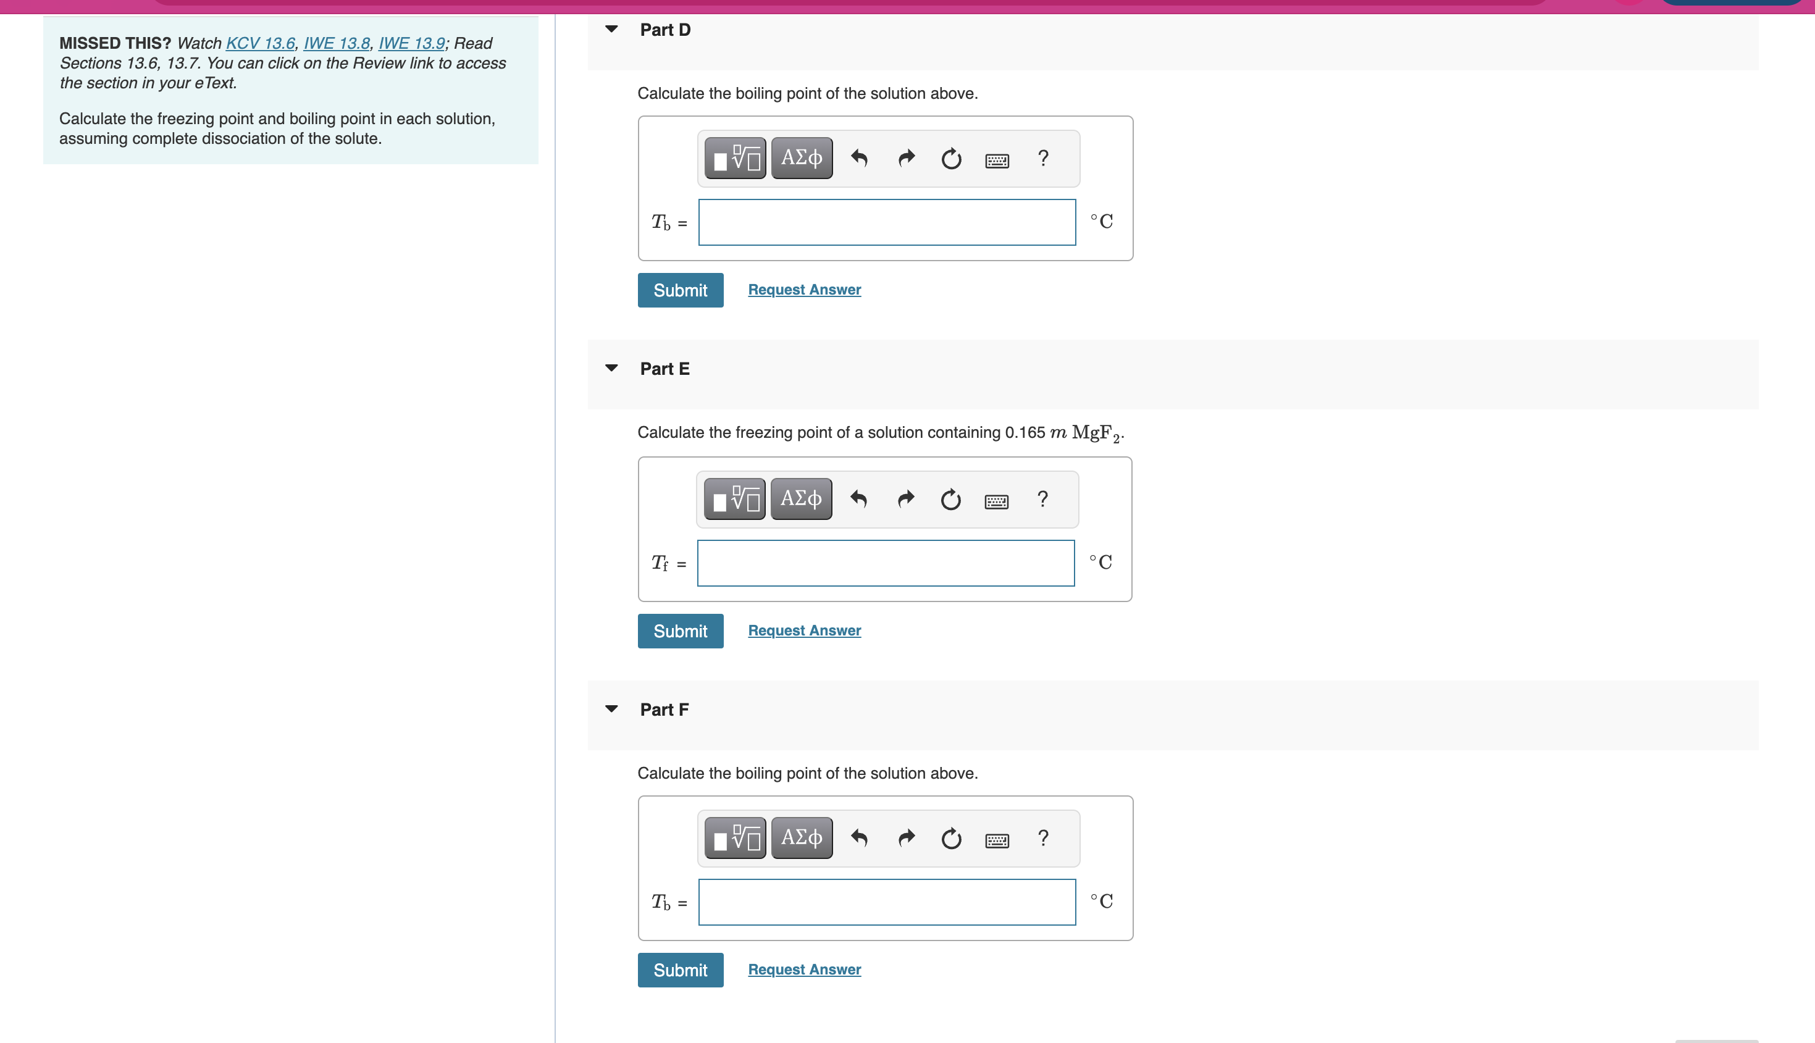Click Request Answer link for Part E
This screenshot has height=1043, width=1815.
pos(803,630)
